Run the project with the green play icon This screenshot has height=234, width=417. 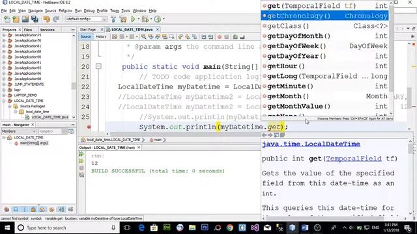point(133,19)
